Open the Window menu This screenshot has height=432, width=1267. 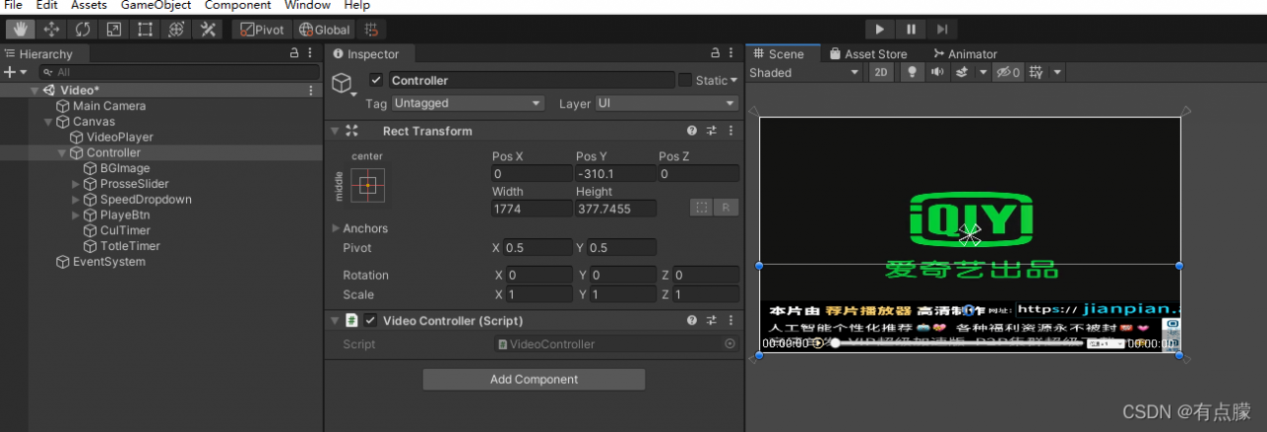coord(308,6)
